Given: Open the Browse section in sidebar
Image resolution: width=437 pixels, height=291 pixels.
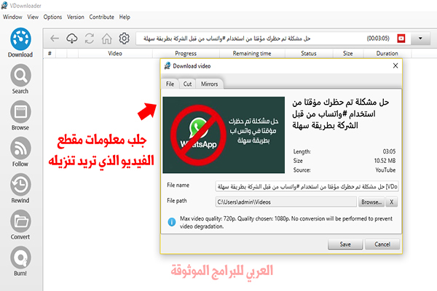Looking at the screenshot, I should (x=20, y=116).
